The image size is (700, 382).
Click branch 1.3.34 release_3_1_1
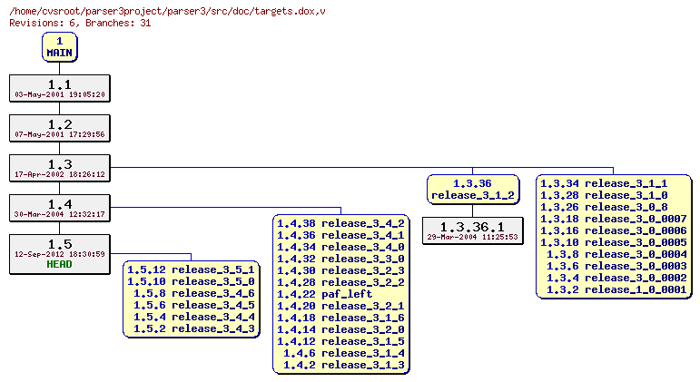(x=604, y=184)
